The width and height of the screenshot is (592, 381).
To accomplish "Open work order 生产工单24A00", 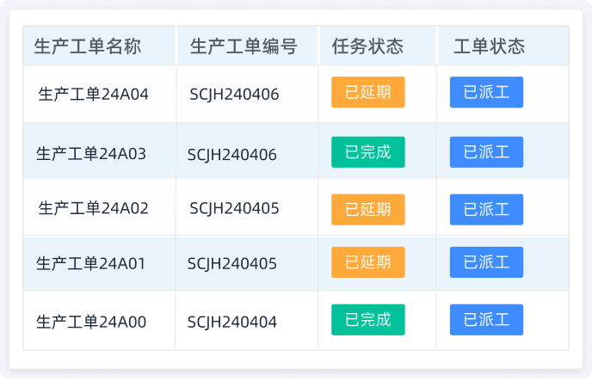I will coord(91,322).
